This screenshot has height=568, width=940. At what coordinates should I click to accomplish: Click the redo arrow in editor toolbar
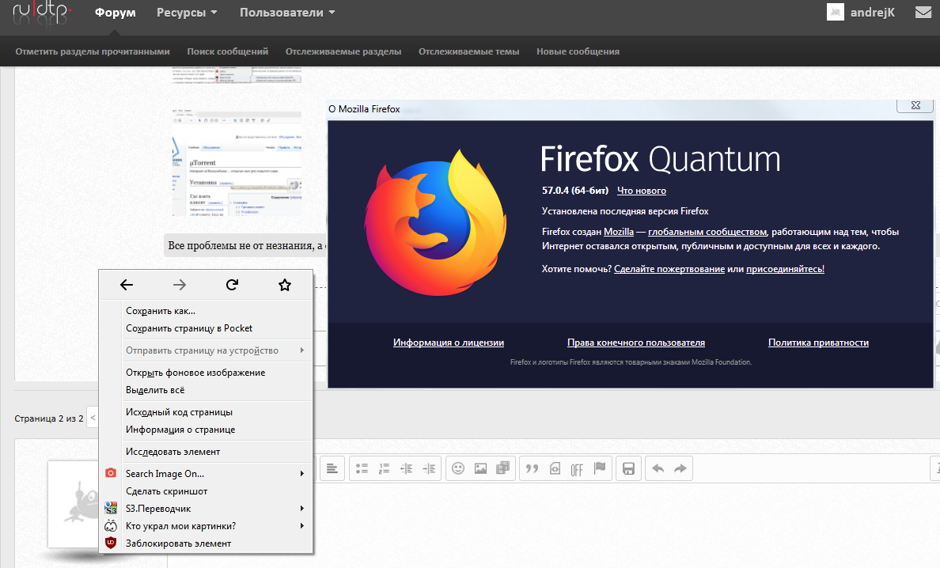click(680, 468)
